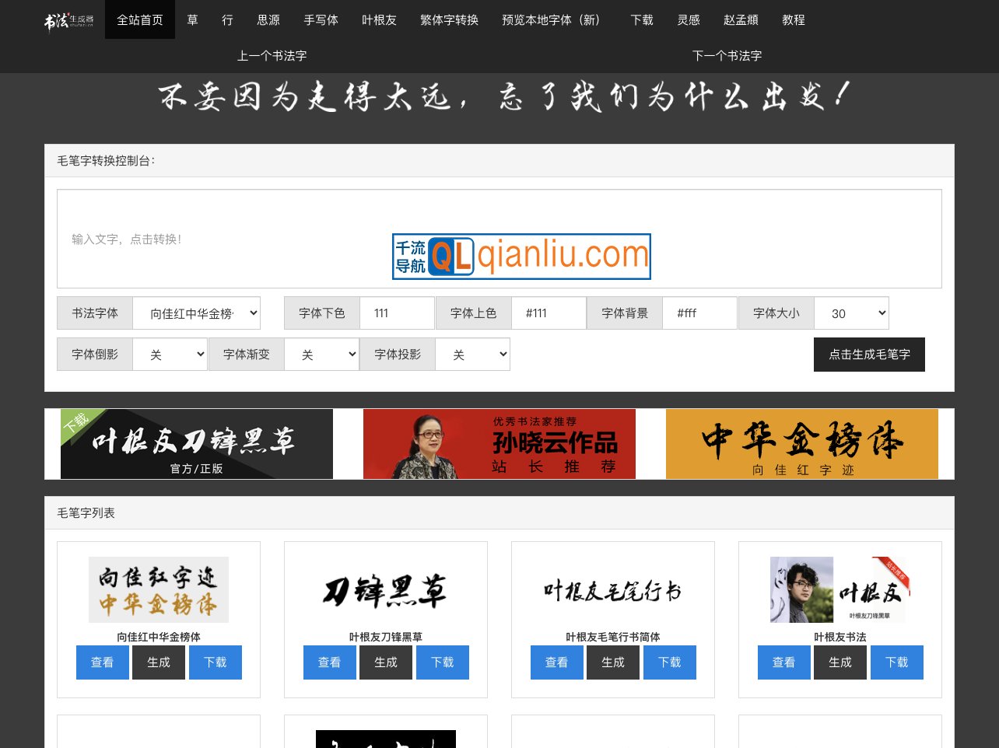
Task: Open the 孙晓云作品 banner
Action: pyautogui.click(x=499, y=444)
